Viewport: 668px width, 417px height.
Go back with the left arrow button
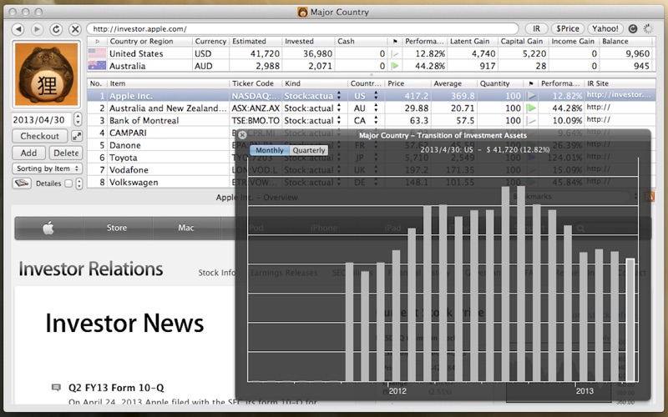pyautogui.click(x=18, y=29)
